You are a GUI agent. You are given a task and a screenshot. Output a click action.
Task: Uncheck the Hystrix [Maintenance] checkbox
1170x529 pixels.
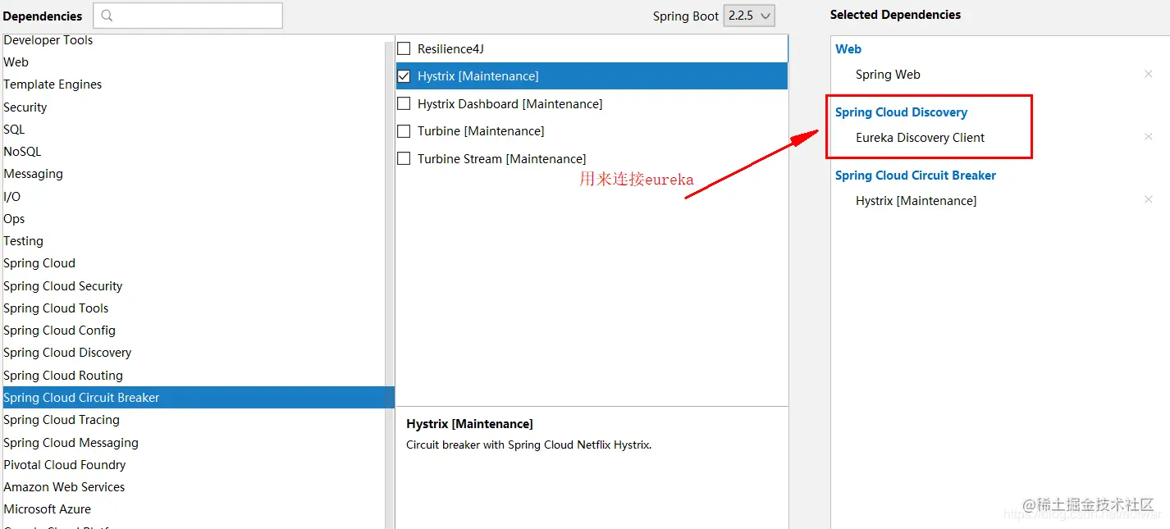click(x=404, y=75)
